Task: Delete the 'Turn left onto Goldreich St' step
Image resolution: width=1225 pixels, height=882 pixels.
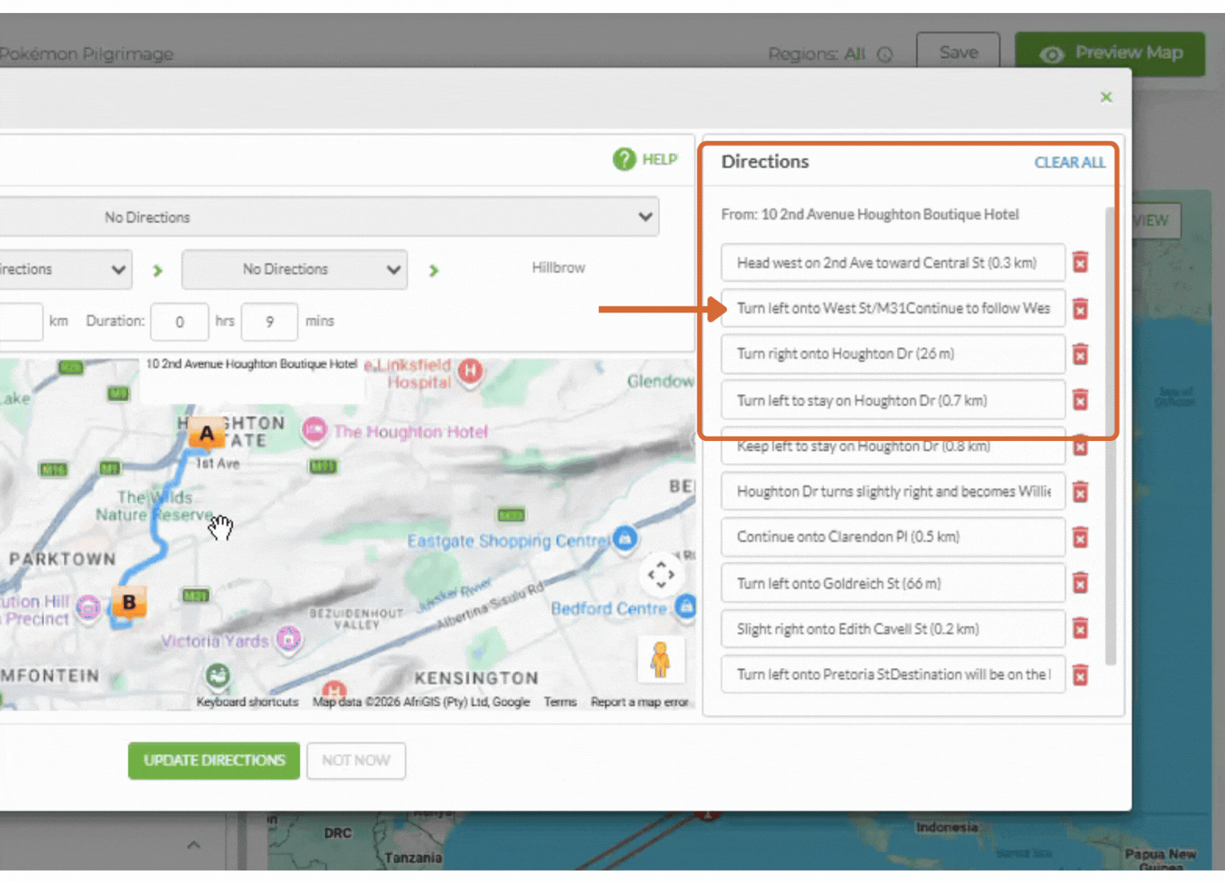Action: pos(1080,583)
